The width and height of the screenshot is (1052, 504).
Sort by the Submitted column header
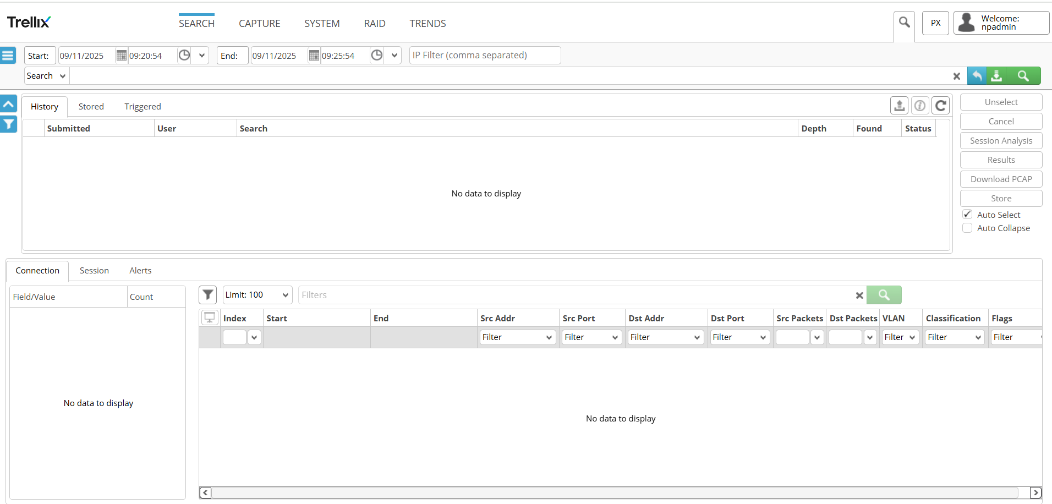[99, 128]
